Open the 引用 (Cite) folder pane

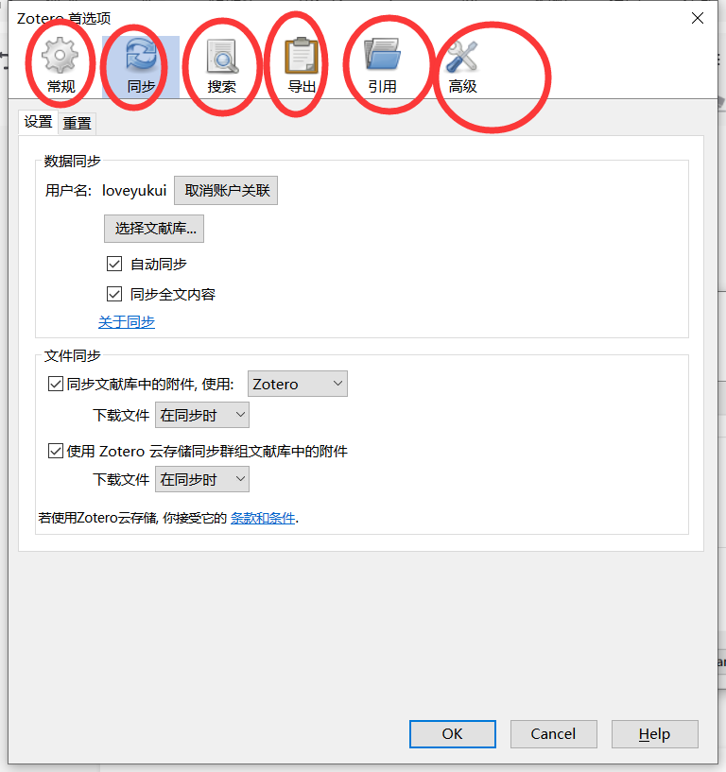coord(382,66)
